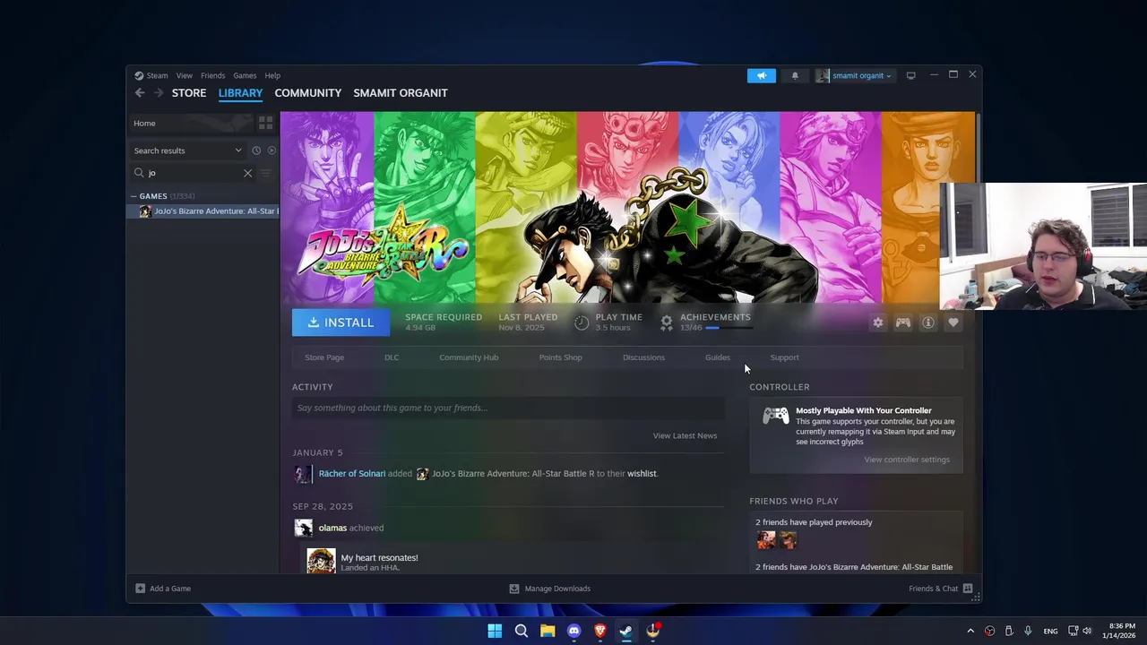Open the Help menu

tap(272, 75)
